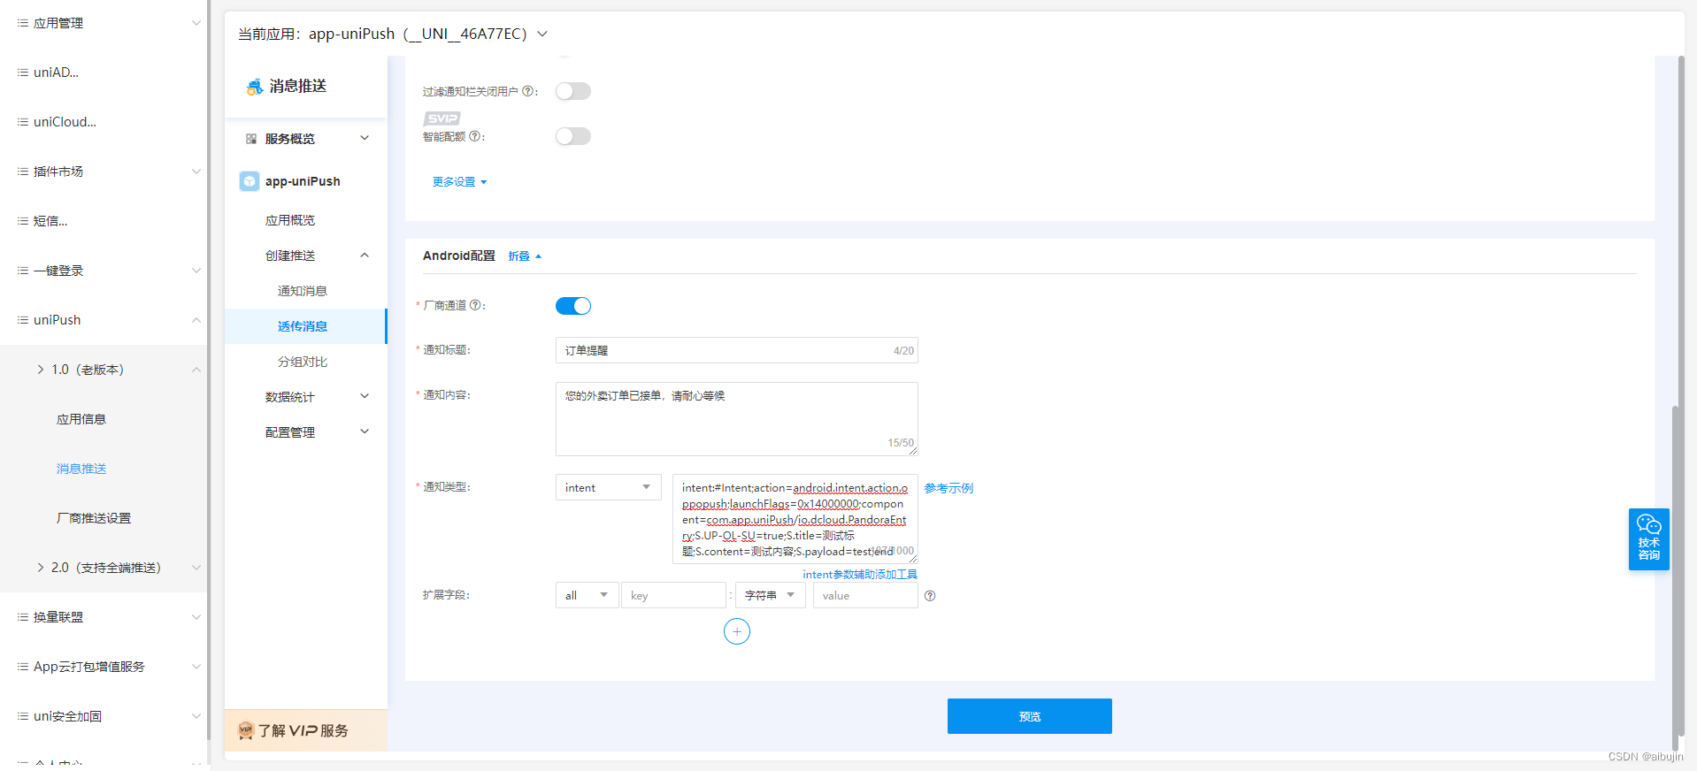Click the App云打包增值服务 list icon
This screenshot has height=771, width=1697.
(x=22, y=667)
